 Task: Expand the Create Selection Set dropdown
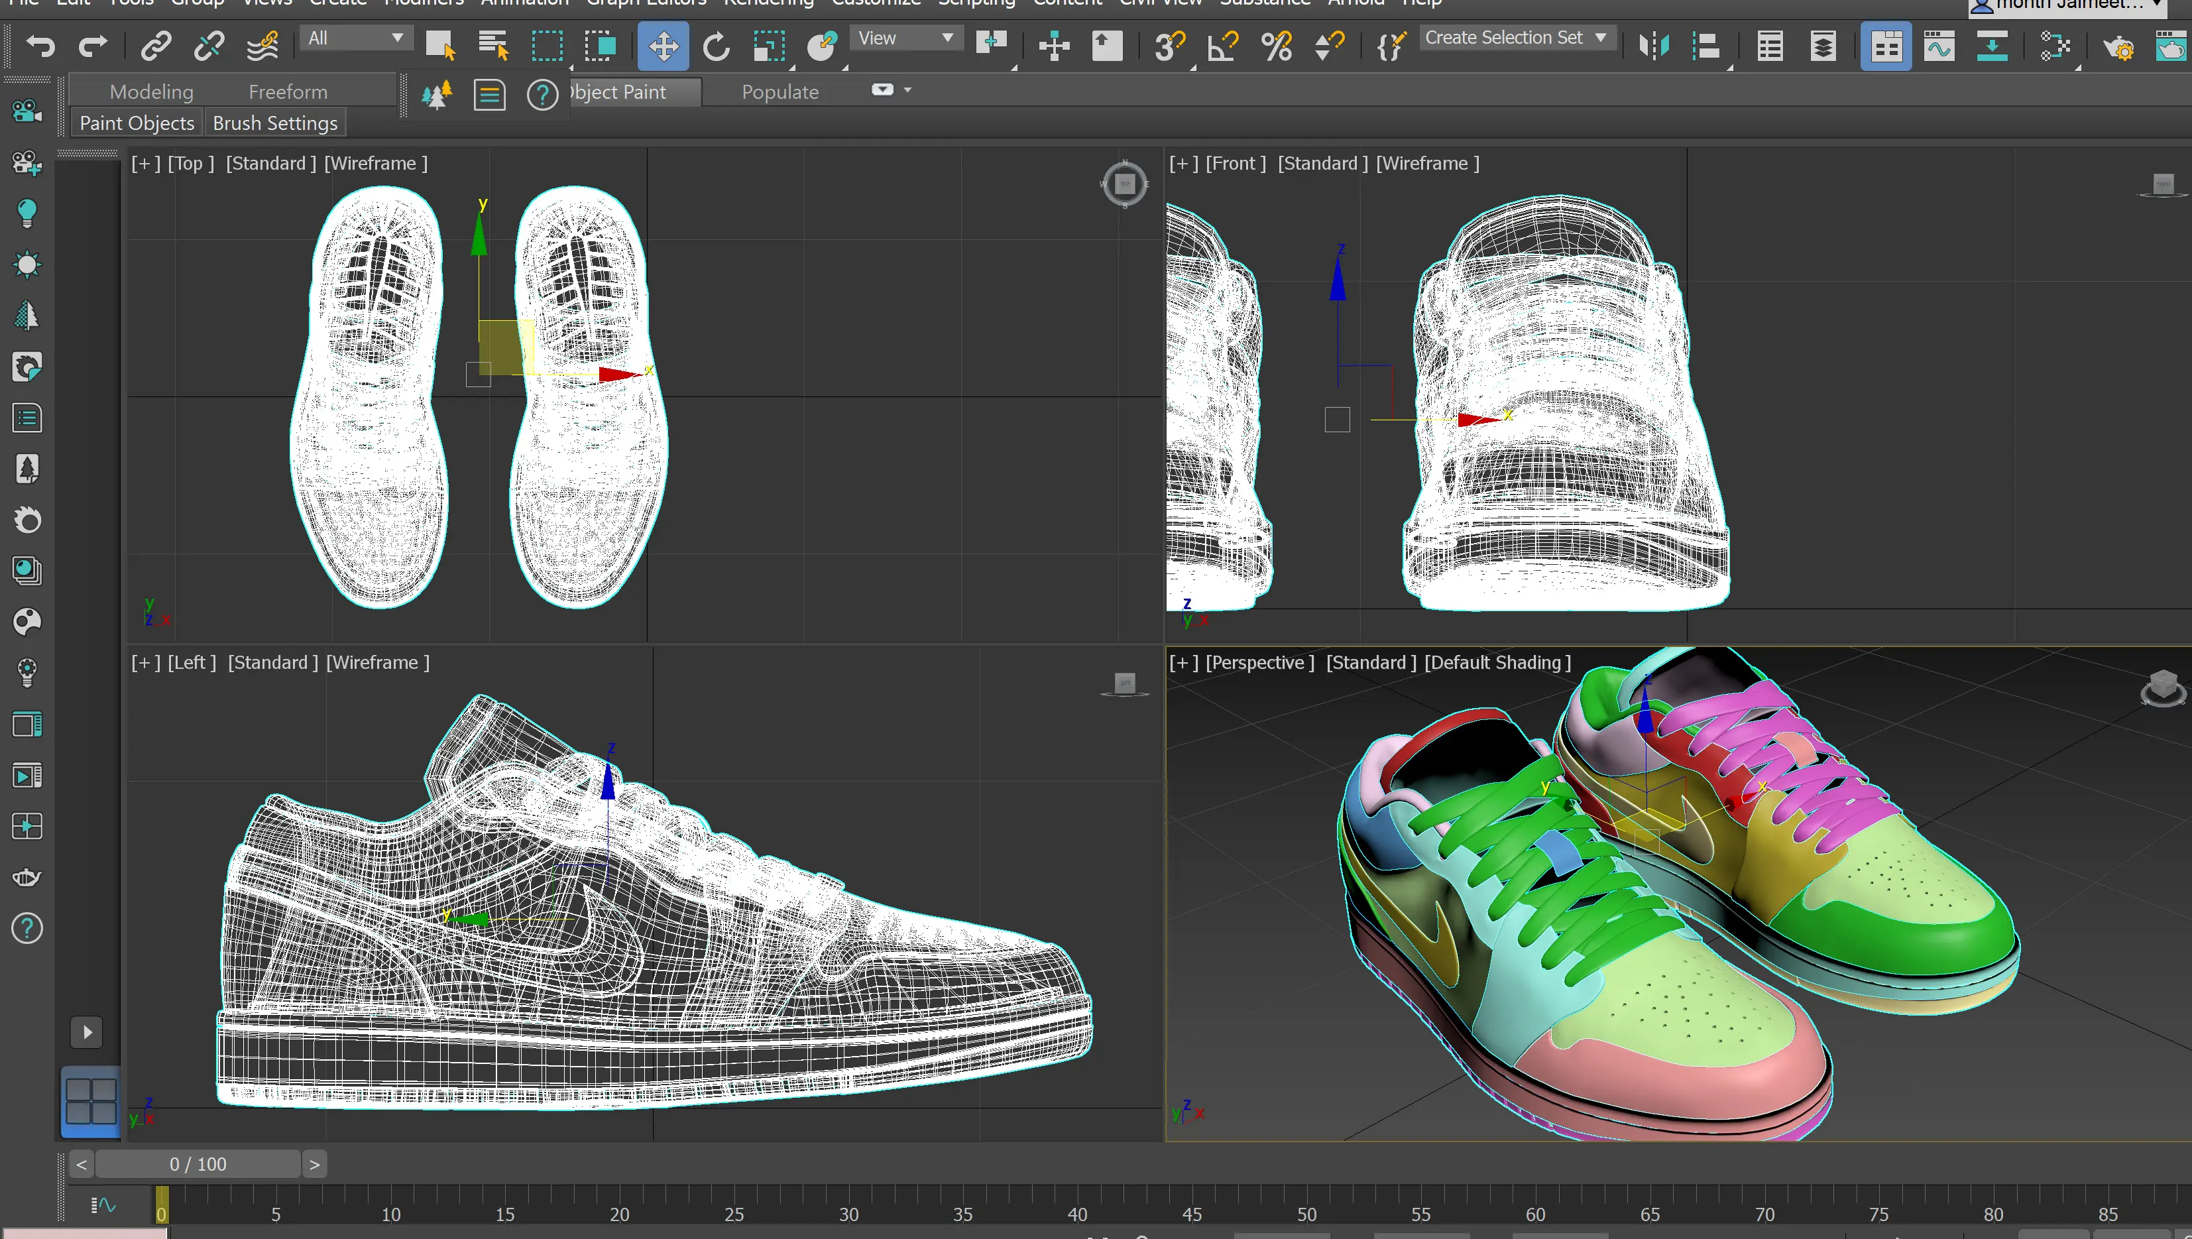(1517, 38)
